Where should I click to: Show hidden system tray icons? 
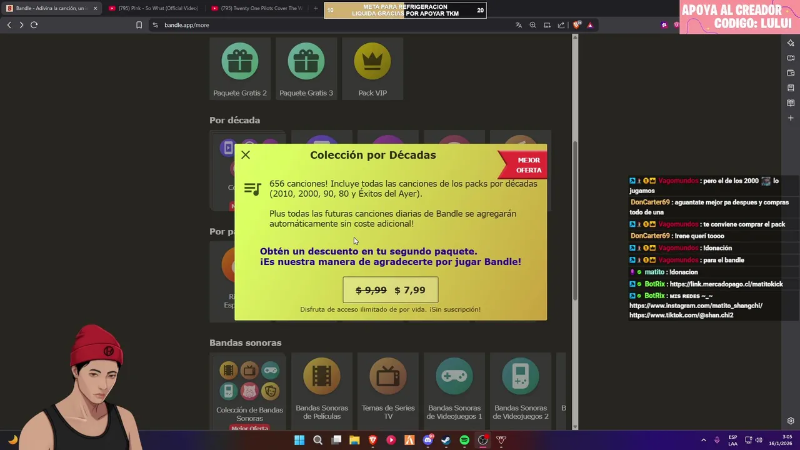(703, 440)
